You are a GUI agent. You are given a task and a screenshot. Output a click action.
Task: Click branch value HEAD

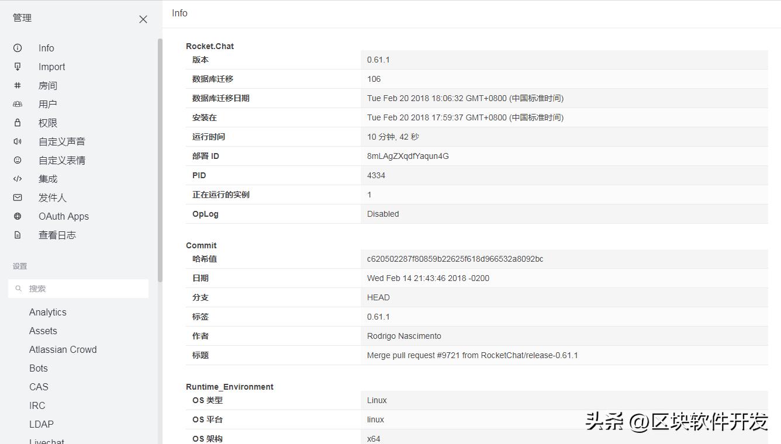coord(378,297)
